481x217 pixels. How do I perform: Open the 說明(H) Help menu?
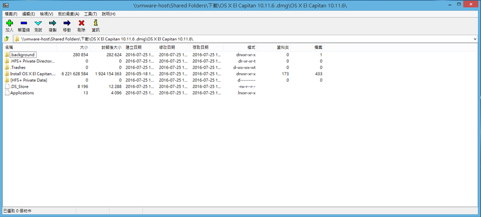(109, 14)
